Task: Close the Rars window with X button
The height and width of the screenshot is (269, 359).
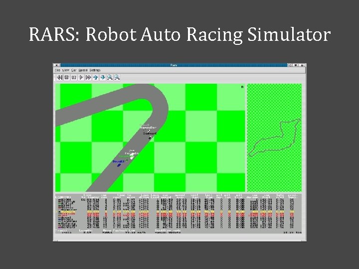Action: pyautogui.click(x=57, y=65)
